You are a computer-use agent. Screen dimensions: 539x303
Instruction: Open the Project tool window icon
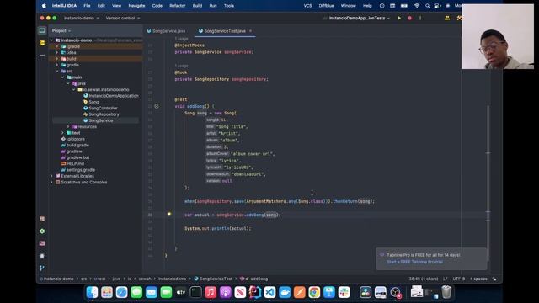(42, 30)
